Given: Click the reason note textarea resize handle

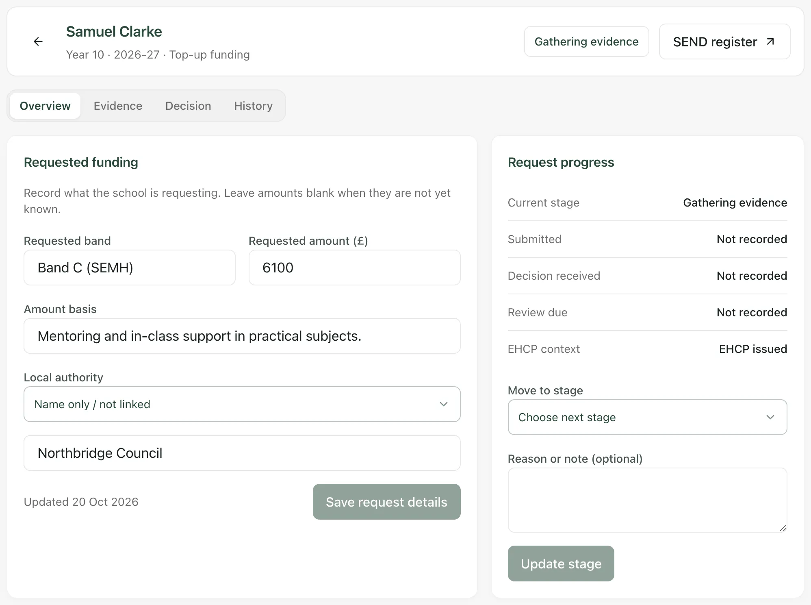Looking at the screenshot, I should click(783, 528).
